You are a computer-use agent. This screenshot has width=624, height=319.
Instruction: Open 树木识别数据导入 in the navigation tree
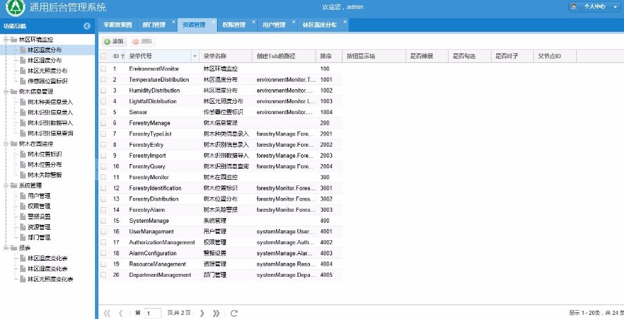[50, 122]
